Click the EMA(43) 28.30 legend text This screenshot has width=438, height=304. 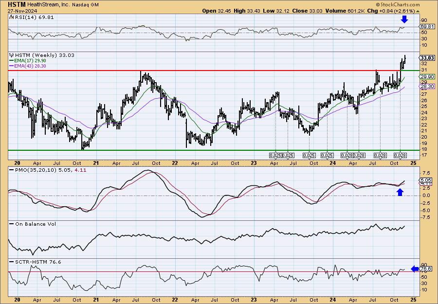(30, 66)
